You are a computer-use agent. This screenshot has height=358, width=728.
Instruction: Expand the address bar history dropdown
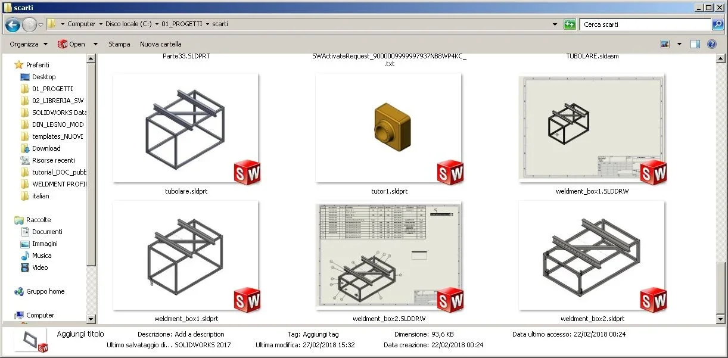(555, 24)
